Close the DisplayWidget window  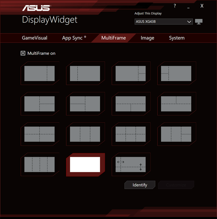click(x=202, y=6)
